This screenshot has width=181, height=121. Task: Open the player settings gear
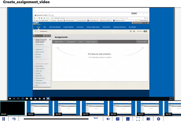[158, 119]
